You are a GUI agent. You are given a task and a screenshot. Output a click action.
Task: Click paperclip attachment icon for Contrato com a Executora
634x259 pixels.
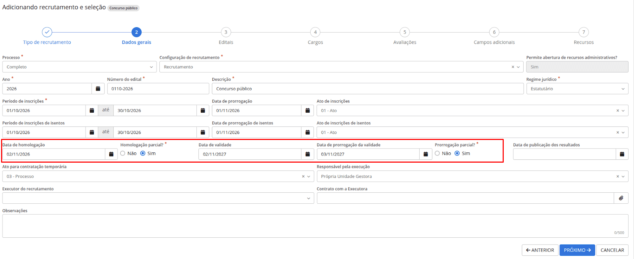pos(621,198)
